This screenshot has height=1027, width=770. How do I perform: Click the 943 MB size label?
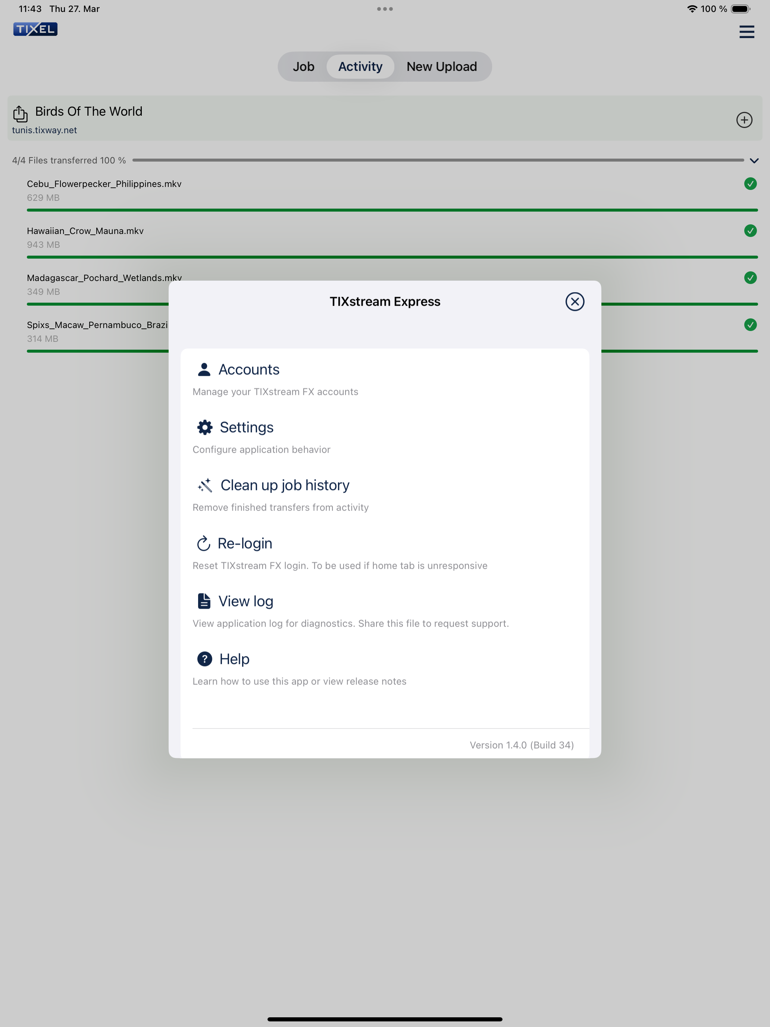(43, 245)
